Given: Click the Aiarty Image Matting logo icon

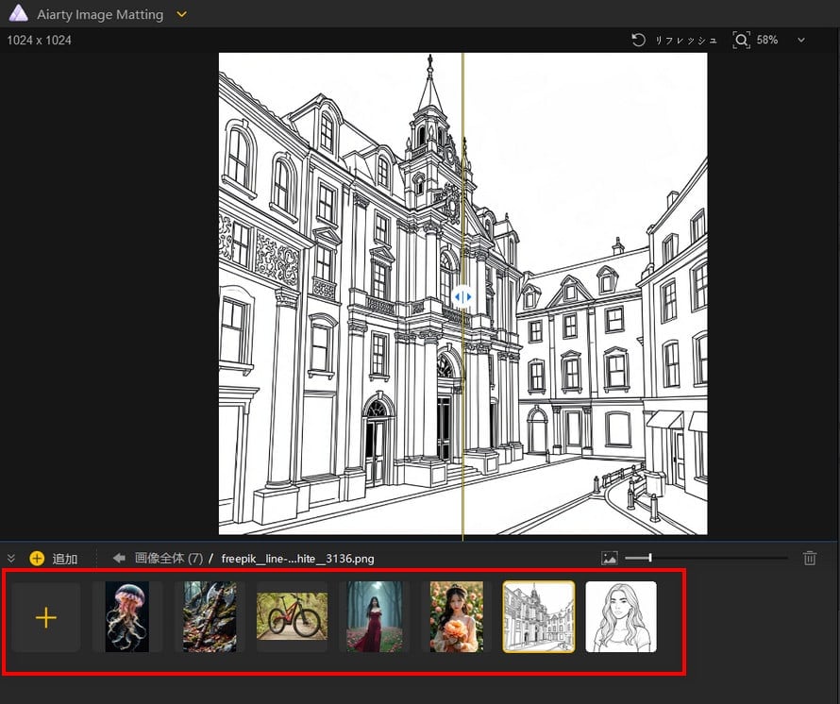Looking at the screenshot, I should coord(17,14).
